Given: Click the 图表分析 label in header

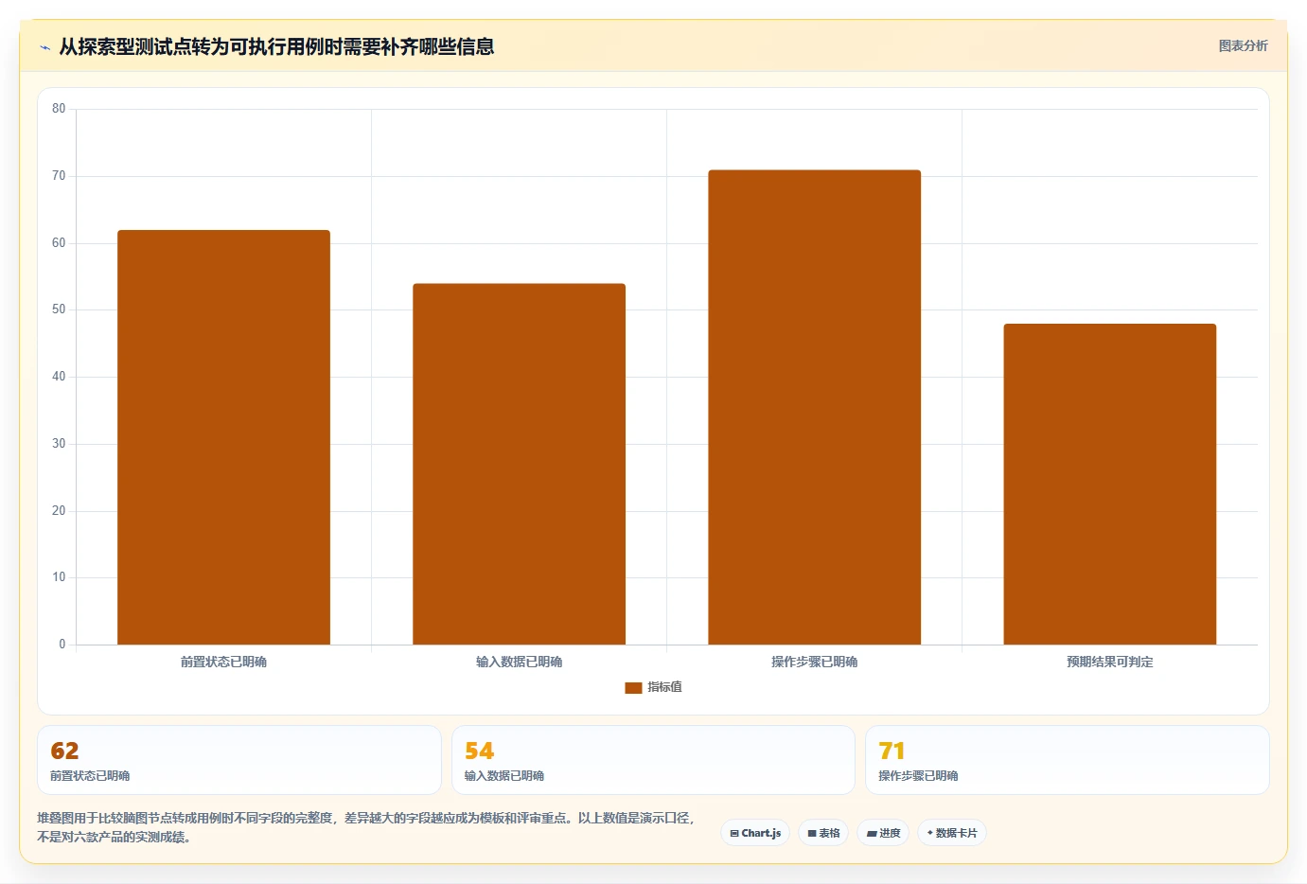Looking at the screenshot, I should [x=1243, y=45].
